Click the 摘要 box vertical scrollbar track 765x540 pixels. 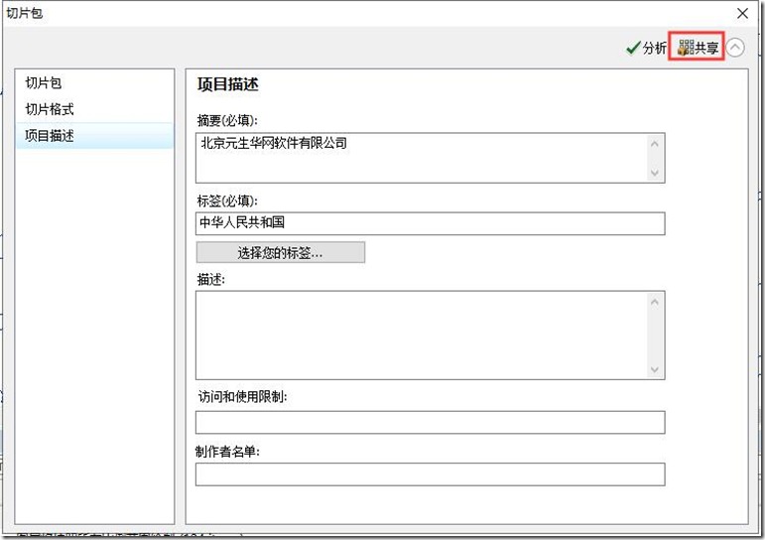pos(654,159)
